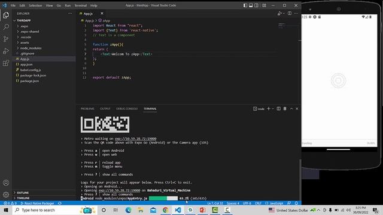Open the Accounts menu icon

click(6, 183)
